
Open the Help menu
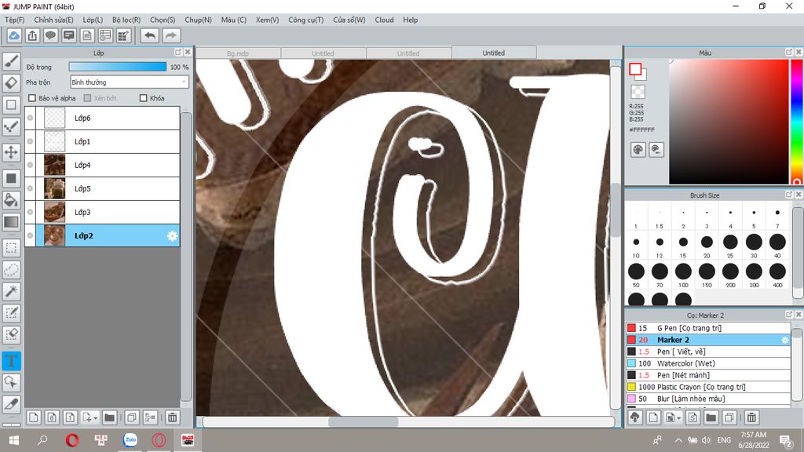[x=410, y=20]
